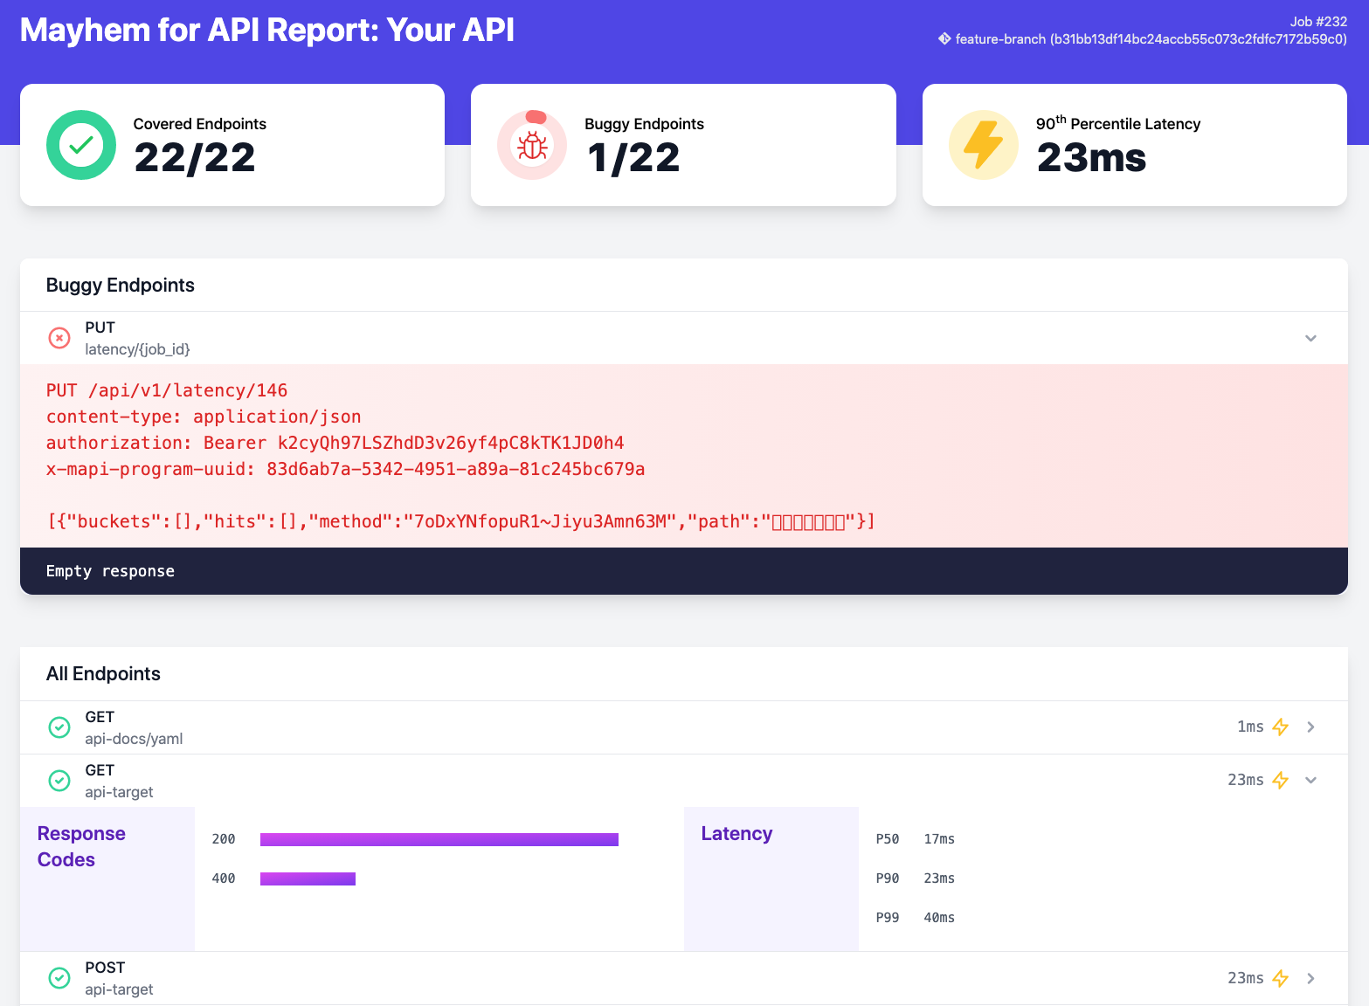Click the lightning icon beside 1ms latency
This screenshot has width=1369, height=1006.
[x=1281, y=727]
